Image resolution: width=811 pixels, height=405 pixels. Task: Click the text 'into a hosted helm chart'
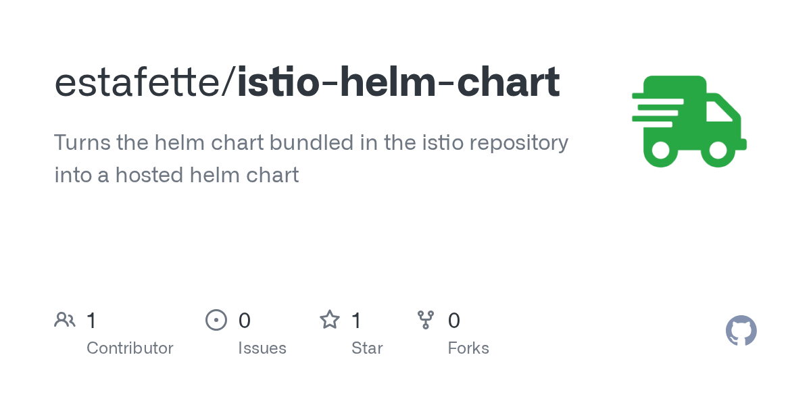176,175
